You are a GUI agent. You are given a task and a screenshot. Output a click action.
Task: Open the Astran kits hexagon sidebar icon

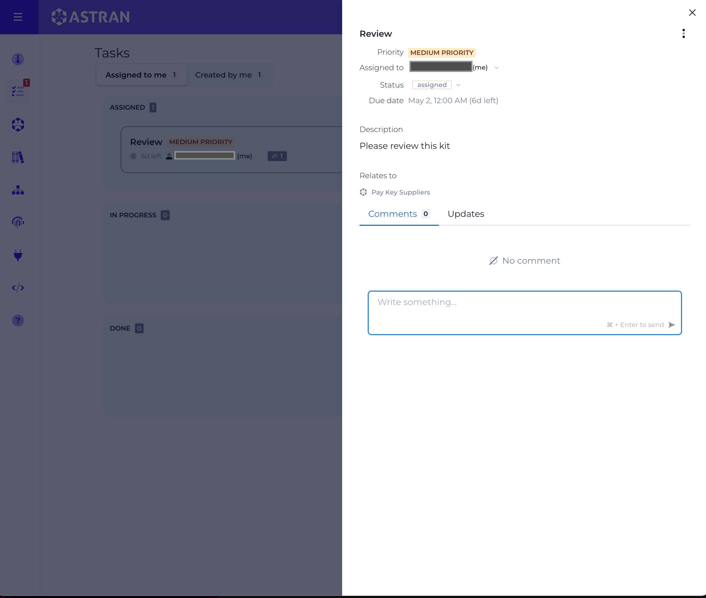[18, 124]
